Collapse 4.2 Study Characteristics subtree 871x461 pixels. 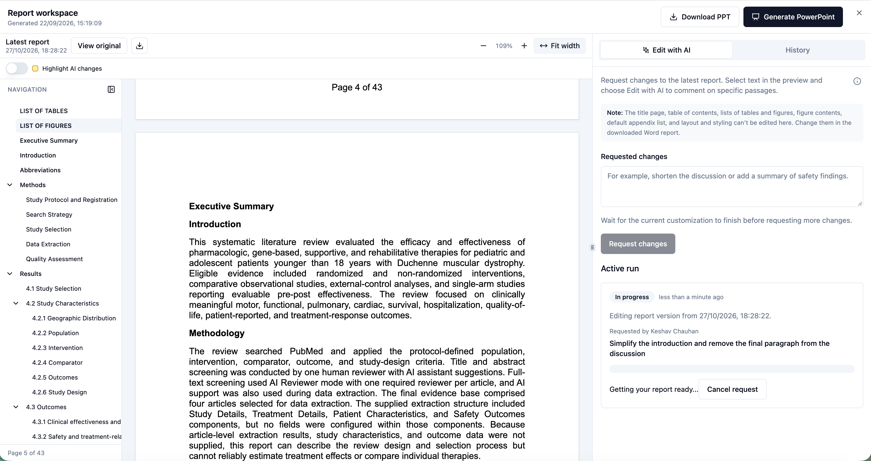click(16, 304)
